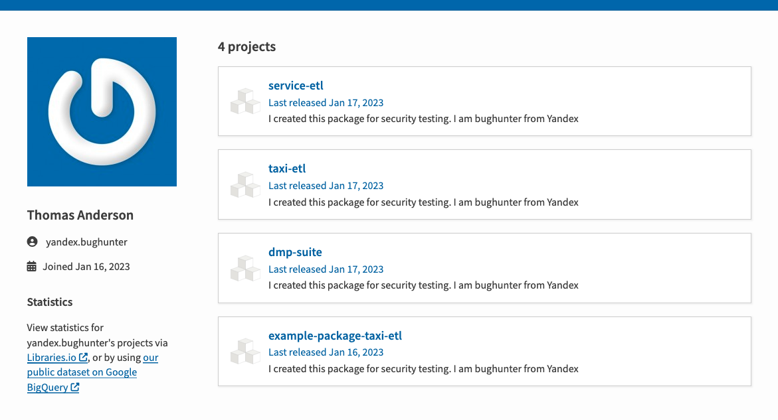Click the cubes package icon for service-etl
The width and height of the screenshot is (778, 420).
(x=246, y=102)
